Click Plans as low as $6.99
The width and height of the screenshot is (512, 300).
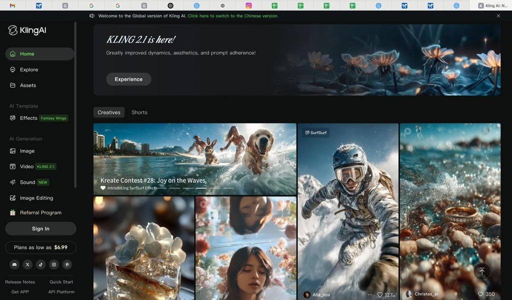tap(40, 247)
